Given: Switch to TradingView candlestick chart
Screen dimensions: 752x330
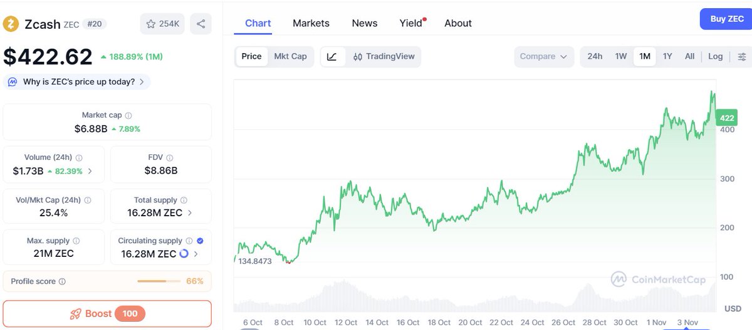Looking at the screenshot, I should pos(384,56).
